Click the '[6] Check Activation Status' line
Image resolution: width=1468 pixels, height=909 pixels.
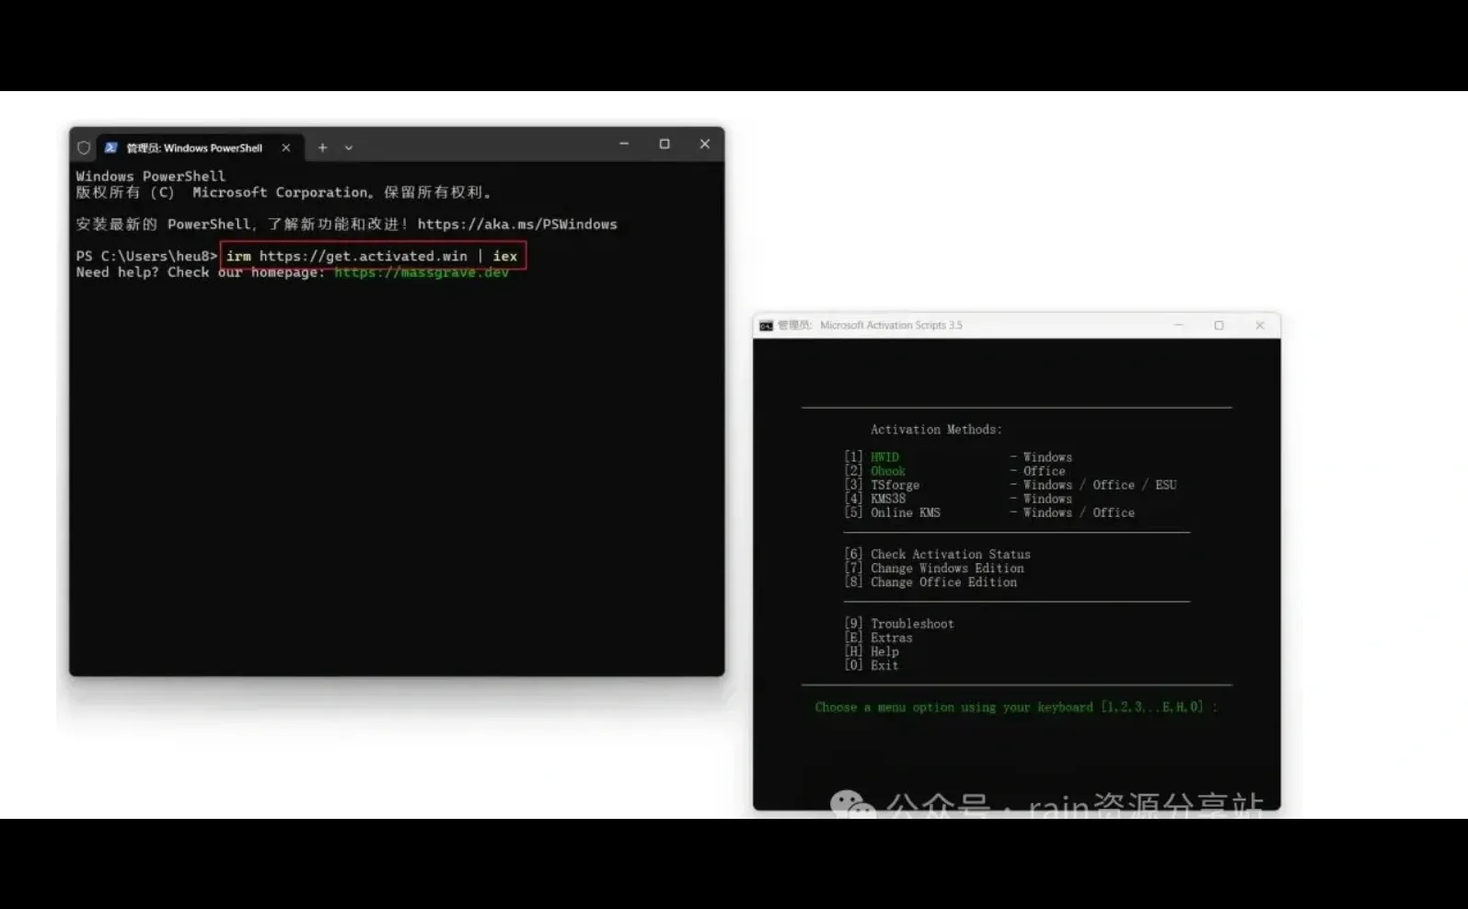pyautogui.click(x=938, y=554)
